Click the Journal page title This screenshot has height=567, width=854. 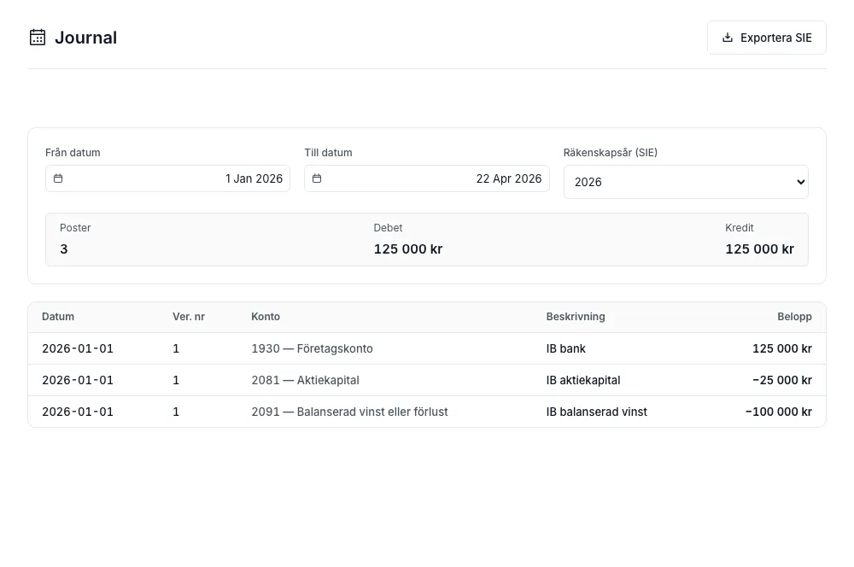click(86, 38)
